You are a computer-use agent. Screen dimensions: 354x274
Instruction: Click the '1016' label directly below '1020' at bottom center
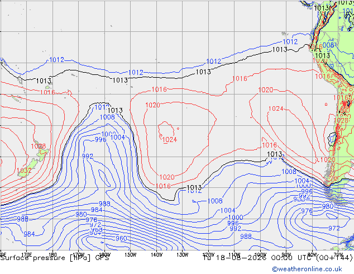tap(163, 186)
